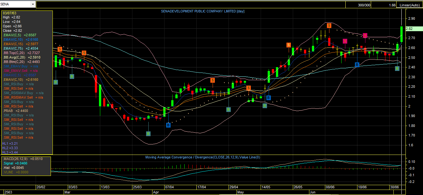This screenshot has height=195, width=423.
Task: Select the teal B marker at the April low
Action: click(x=148, y=134)
